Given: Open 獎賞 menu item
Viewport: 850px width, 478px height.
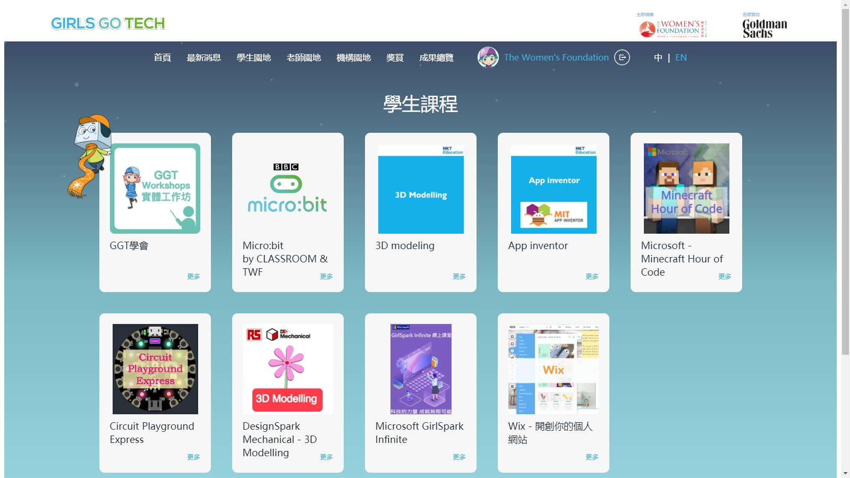Looking at the screenshot, I should tap(395, 57).
